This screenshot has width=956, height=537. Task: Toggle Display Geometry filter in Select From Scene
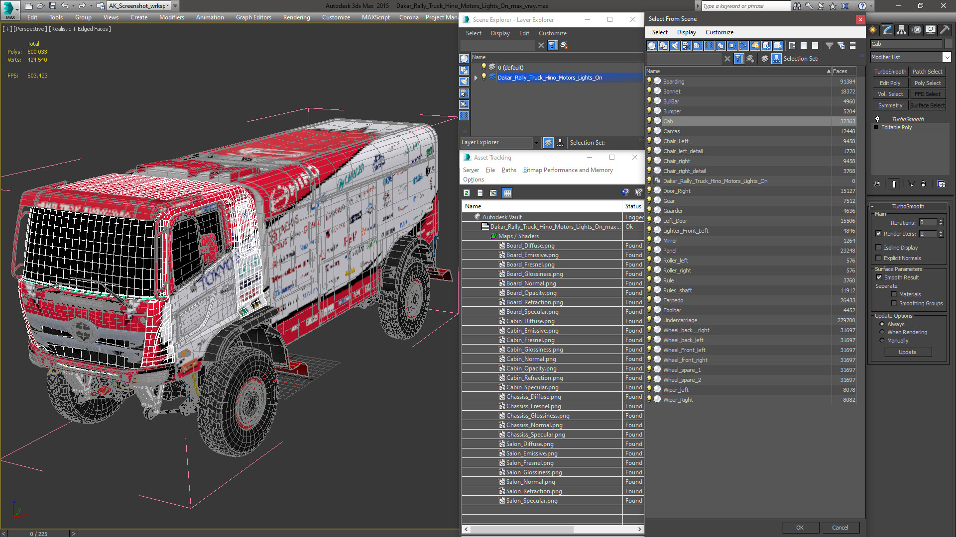(x=652, y=46)
